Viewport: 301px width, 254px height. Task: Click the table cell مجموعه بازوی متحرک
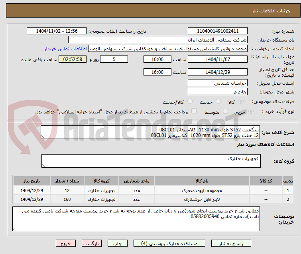point(202,190)
